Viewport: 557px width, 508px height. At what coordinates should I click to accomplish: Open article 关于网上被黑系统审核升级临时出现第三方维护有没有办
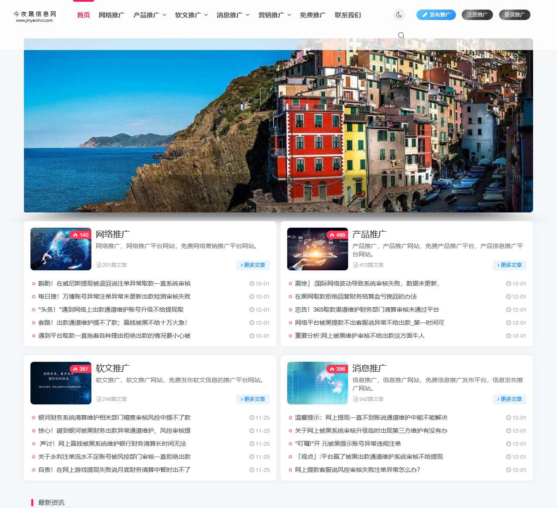coord(371,431)
